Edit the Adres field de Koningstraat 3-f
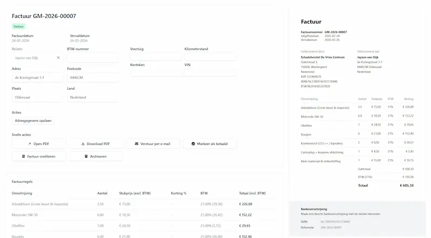 pos(37,77)
